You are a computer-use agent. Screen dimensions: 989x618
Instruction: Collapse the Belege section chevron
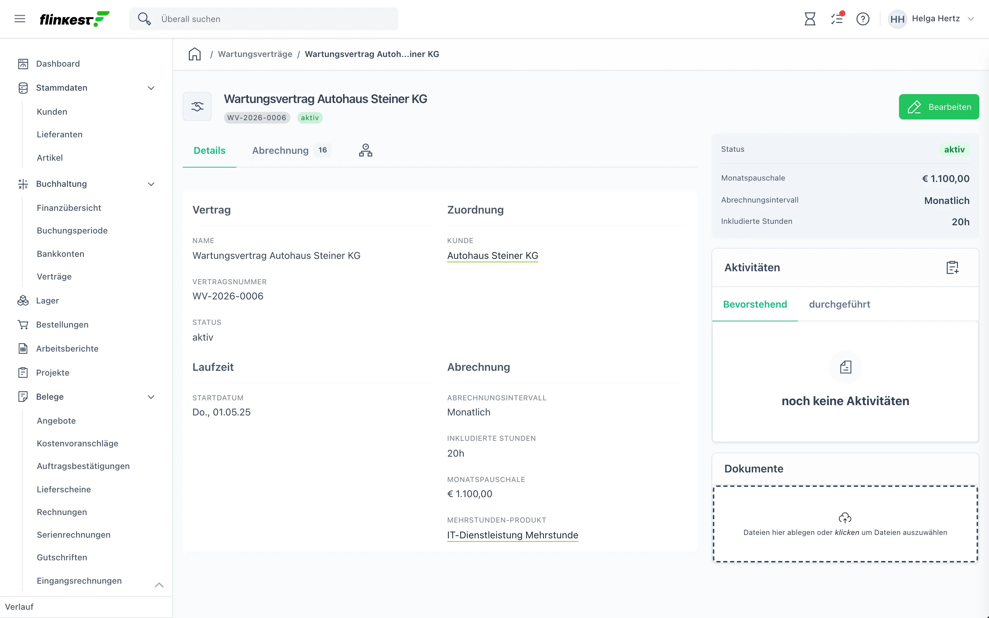(151, 397)
